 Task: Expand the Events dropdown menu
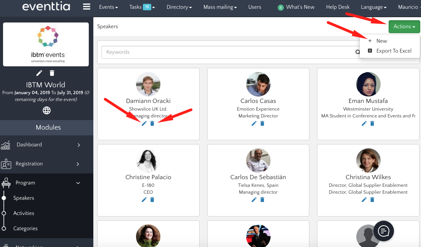108,7
